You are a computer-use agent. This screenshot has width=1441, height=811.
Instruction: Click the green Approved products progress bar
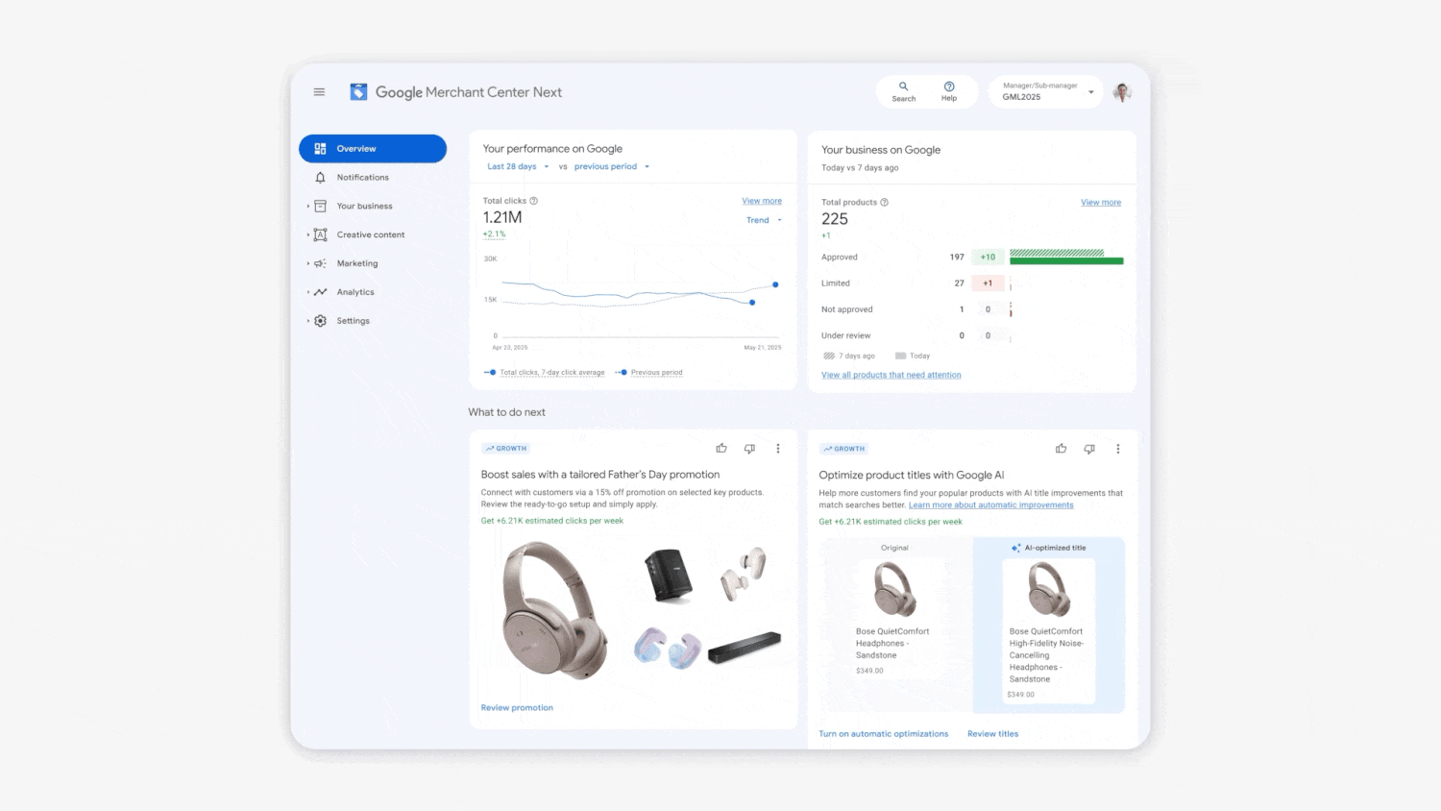[1066, 259]
